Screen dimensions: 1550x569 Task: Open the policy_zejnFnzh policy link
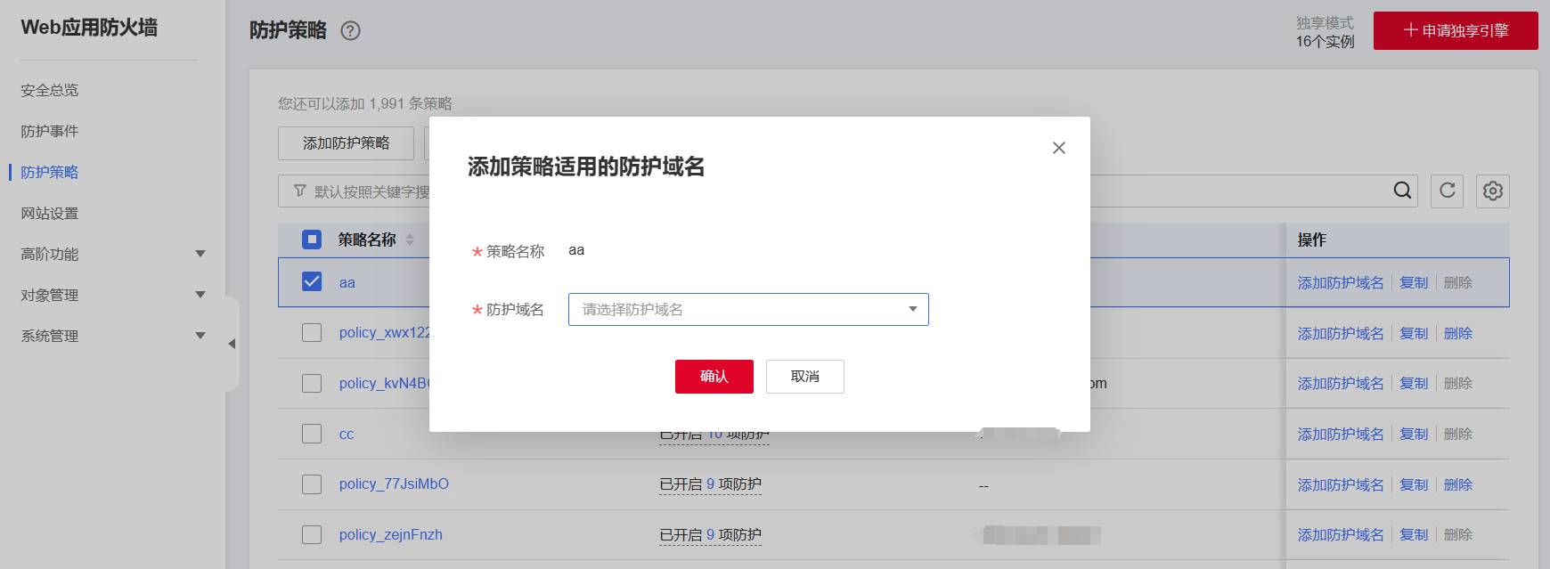(390, 534)
